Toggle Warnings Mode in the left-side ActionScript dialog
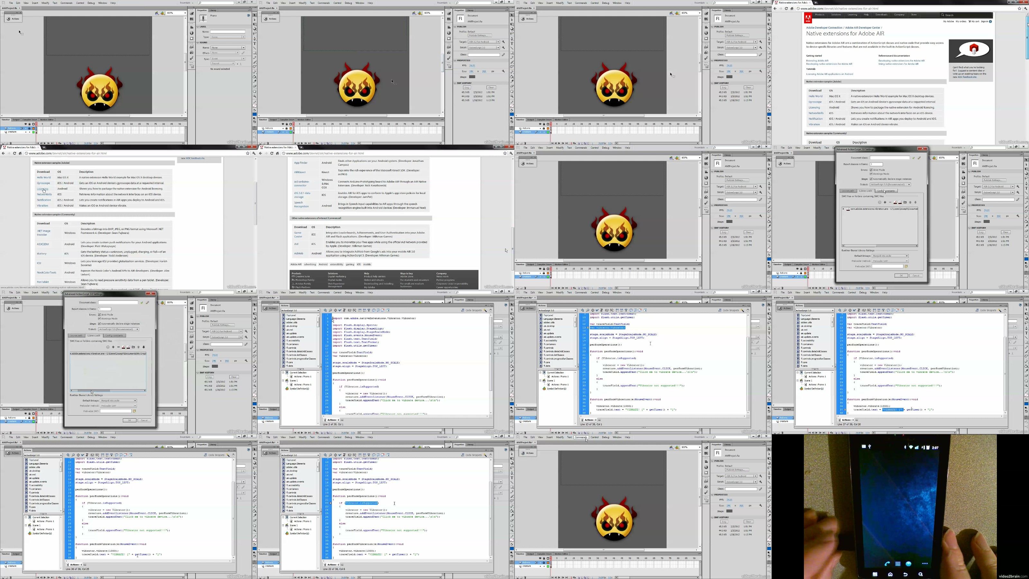Viewport: 1029px width, 579px height. coord(99,318)
